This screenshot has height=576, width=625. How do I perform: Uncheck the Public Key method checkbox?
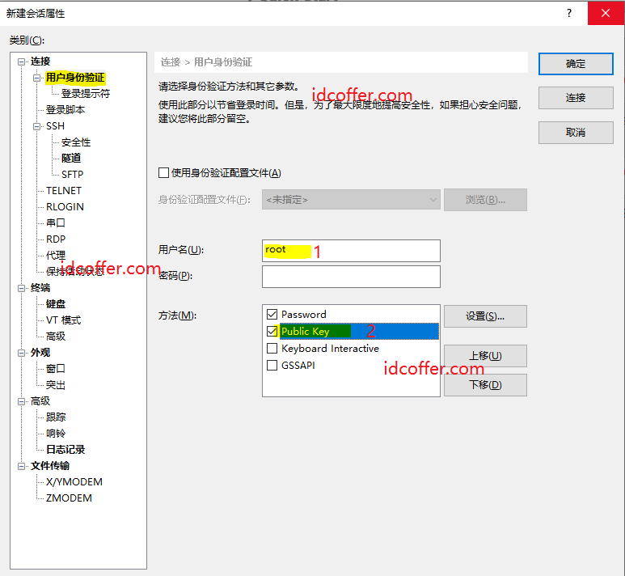point(272,332)
